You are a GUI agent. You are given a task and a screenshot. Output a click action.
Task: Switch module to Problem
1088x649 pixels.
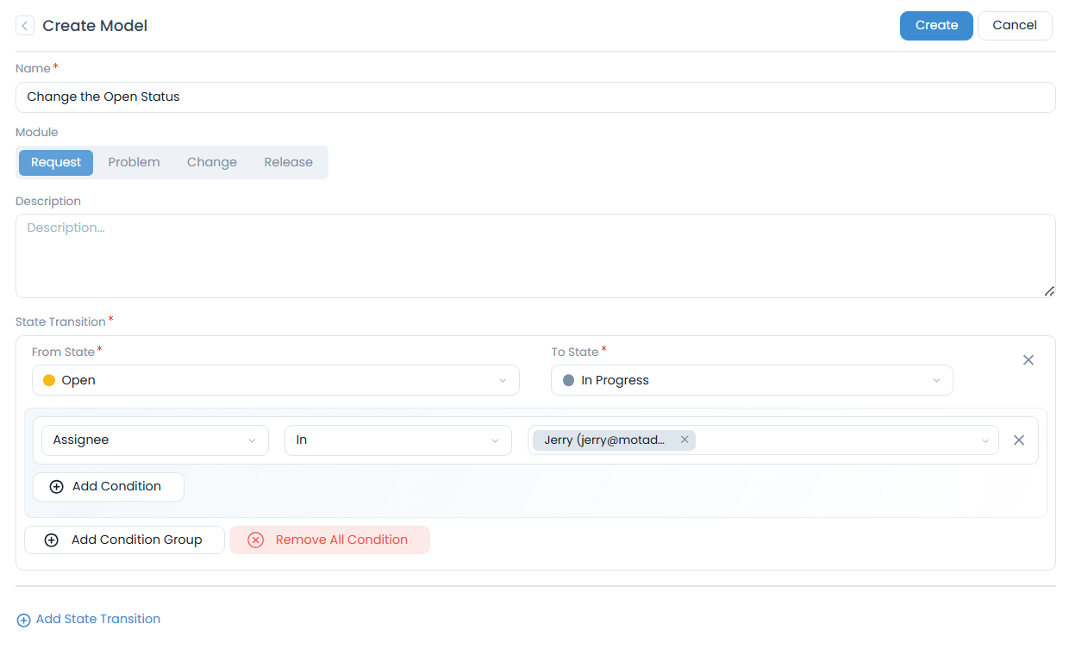(134, 162)
